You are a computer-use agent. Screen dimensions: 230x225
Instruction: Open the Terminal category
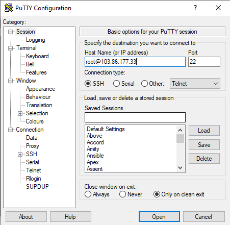click(27, 48)
